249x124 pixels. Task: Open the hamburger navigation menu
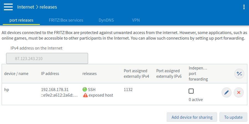point(8,7)
